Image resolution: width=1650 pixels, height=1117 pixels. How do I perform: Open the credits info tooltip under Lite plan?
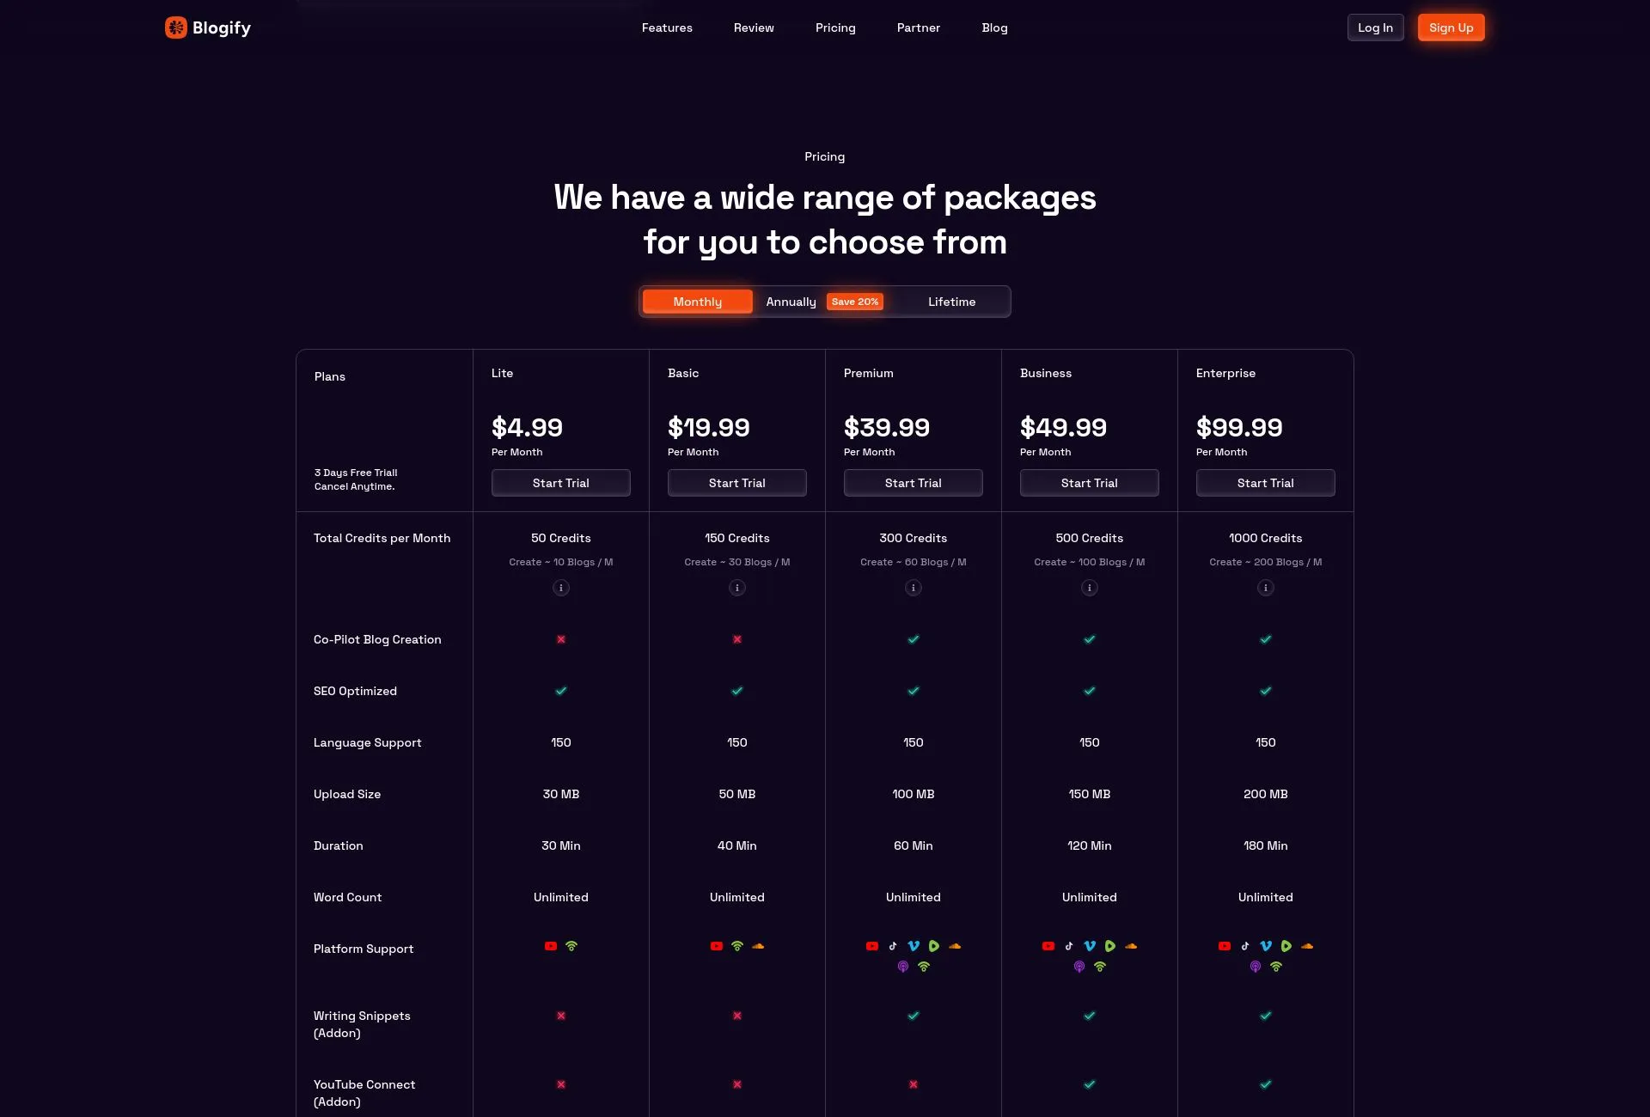(x=560, y=588)
